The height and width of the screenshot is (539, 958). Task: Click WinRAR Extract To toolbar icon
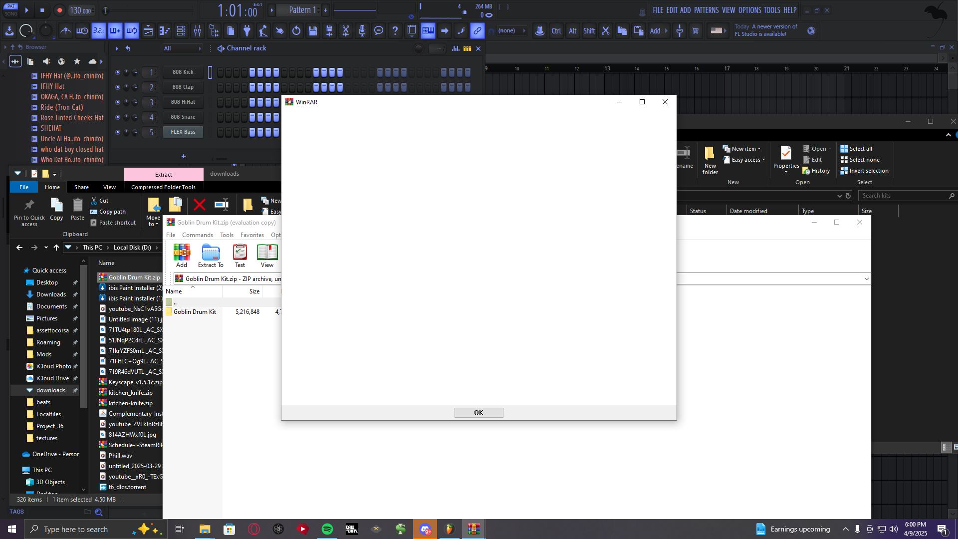pyautogui.click(x=211, y=256)
